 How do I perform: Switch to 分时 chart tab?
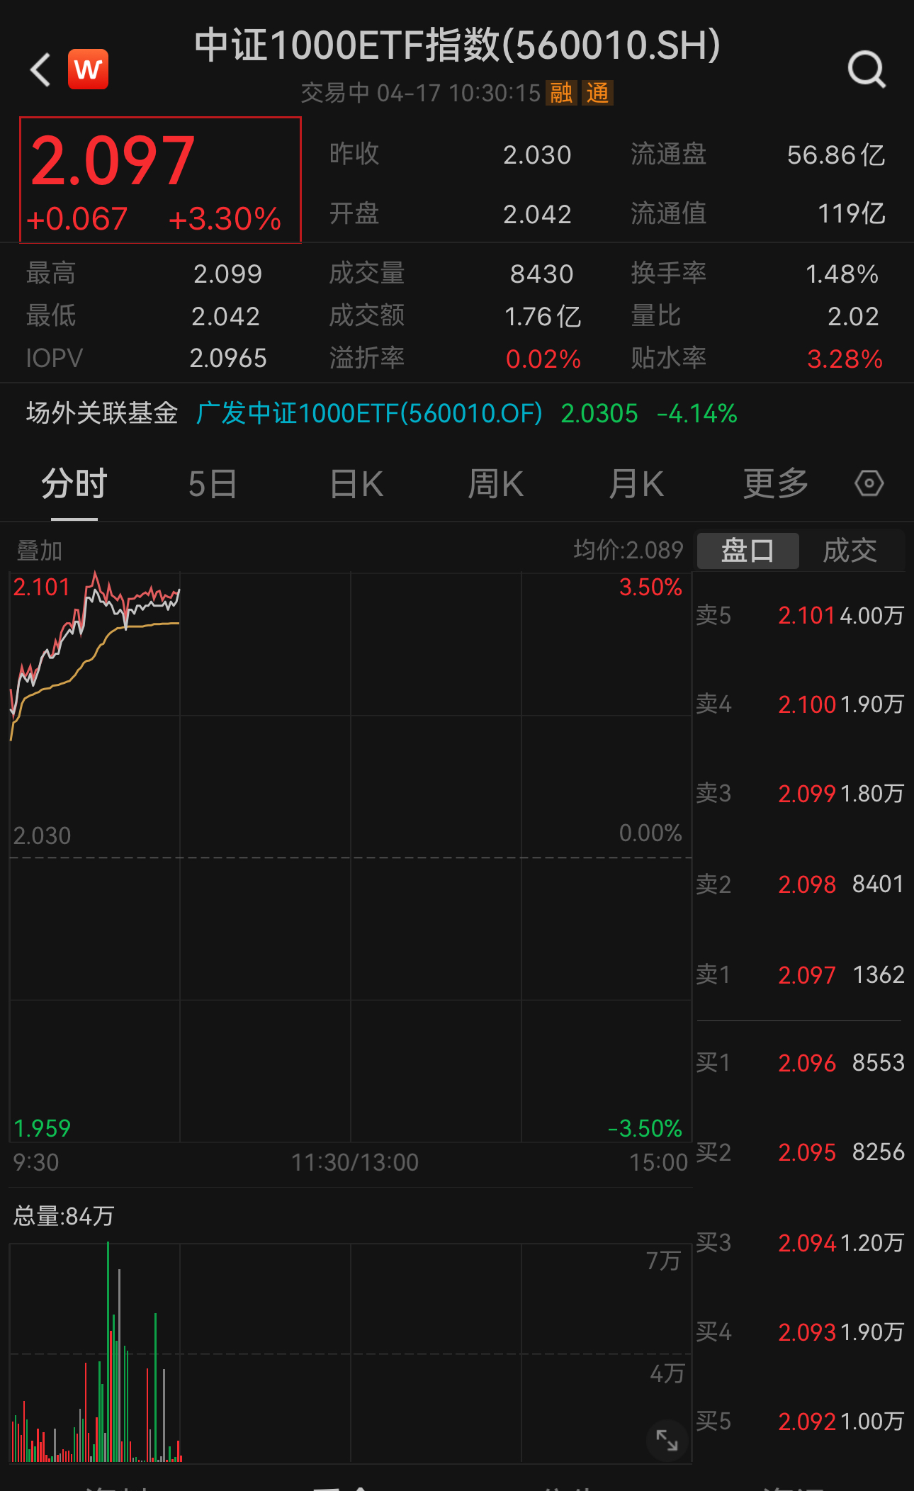[x=74, y=484]
